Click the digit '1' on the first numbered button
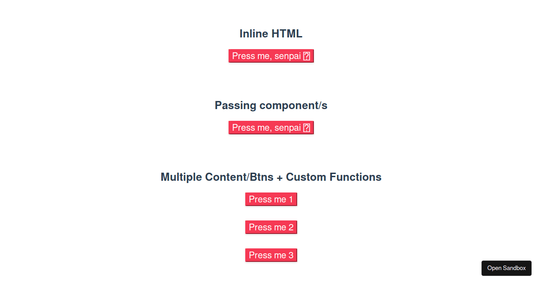The height and width of the screenshot is (284, 542). 291,199
